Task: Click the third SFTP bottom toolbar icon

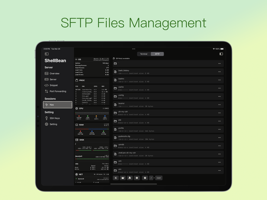Action: pyautogui.click(x=130, y=178)
